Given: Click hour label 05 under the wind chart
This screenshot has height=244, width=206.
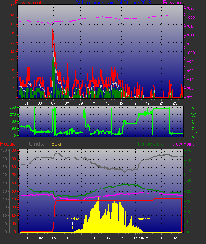Looking at the screenshot, I should [53, 103].
